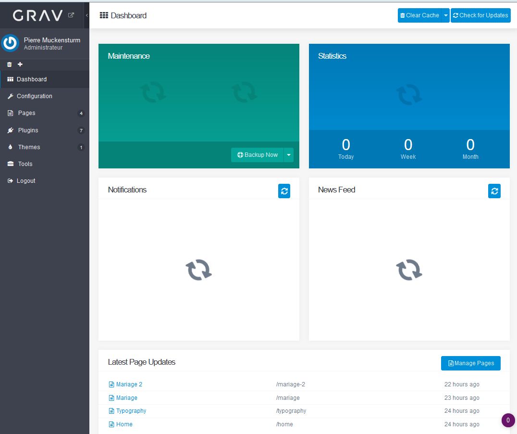Click the Plugins count badge showing 7
517x434 pixels.
[81, 130]
